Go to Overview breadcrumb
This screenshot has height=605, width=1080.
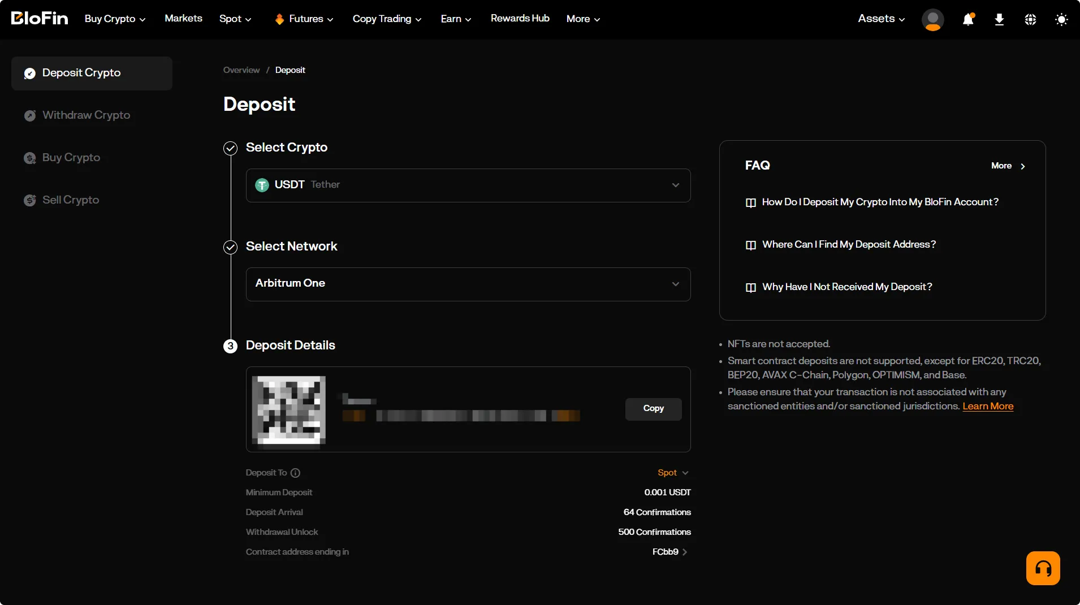coord(241,70)
